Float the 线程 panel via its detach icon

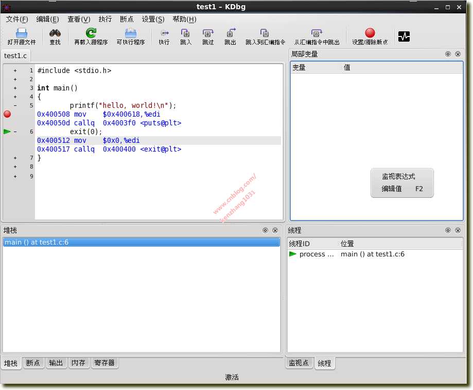point(448,230)
